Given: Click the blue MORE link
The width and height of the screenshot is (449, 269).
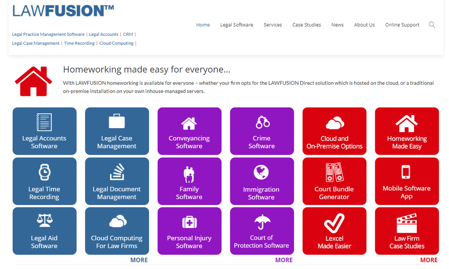Looking at the screenshot, I should [x=139, y=260].
